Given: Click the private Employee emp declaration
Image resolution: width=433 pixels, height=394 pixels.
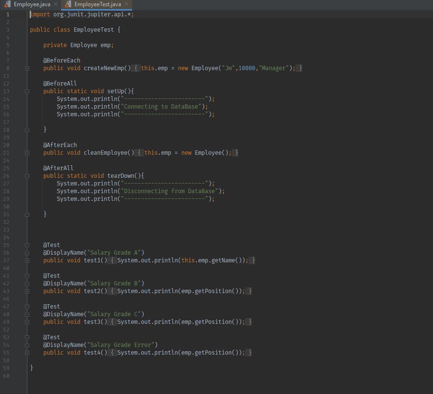Looking at the screenshot, I should coord(78,45).
